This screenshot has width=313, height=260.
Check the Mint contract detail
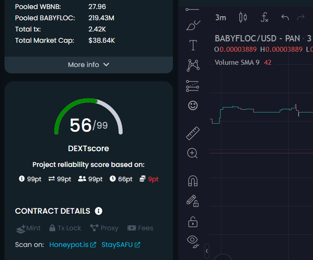click(x=28, y=228)
